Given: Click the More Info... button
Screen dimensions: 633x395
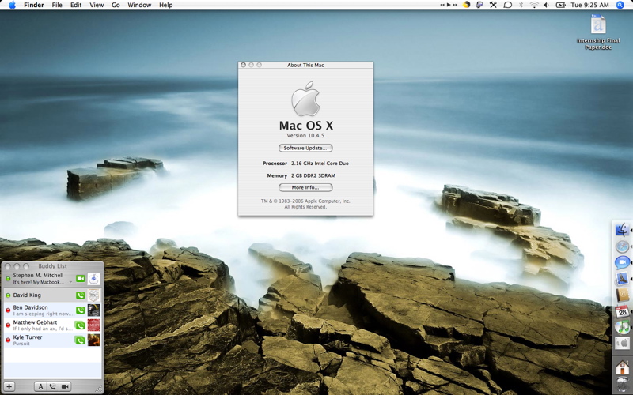Looking at the screenshot, I should coord(305,187).
